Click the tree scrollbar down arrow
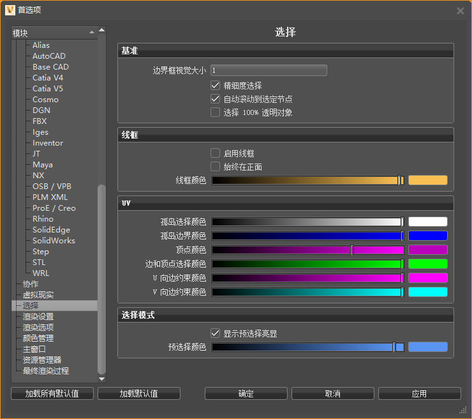Screen dimensions: 472x419 (x=102, y=379)
